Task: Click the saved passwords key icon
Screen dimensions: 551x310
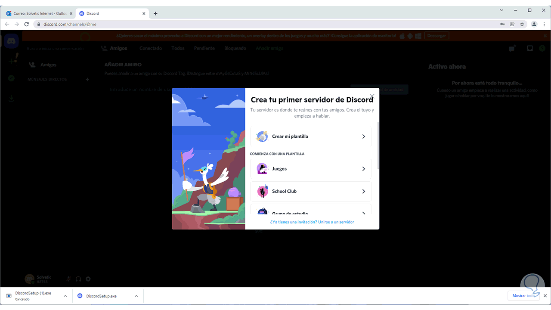Action: point(502,24)
